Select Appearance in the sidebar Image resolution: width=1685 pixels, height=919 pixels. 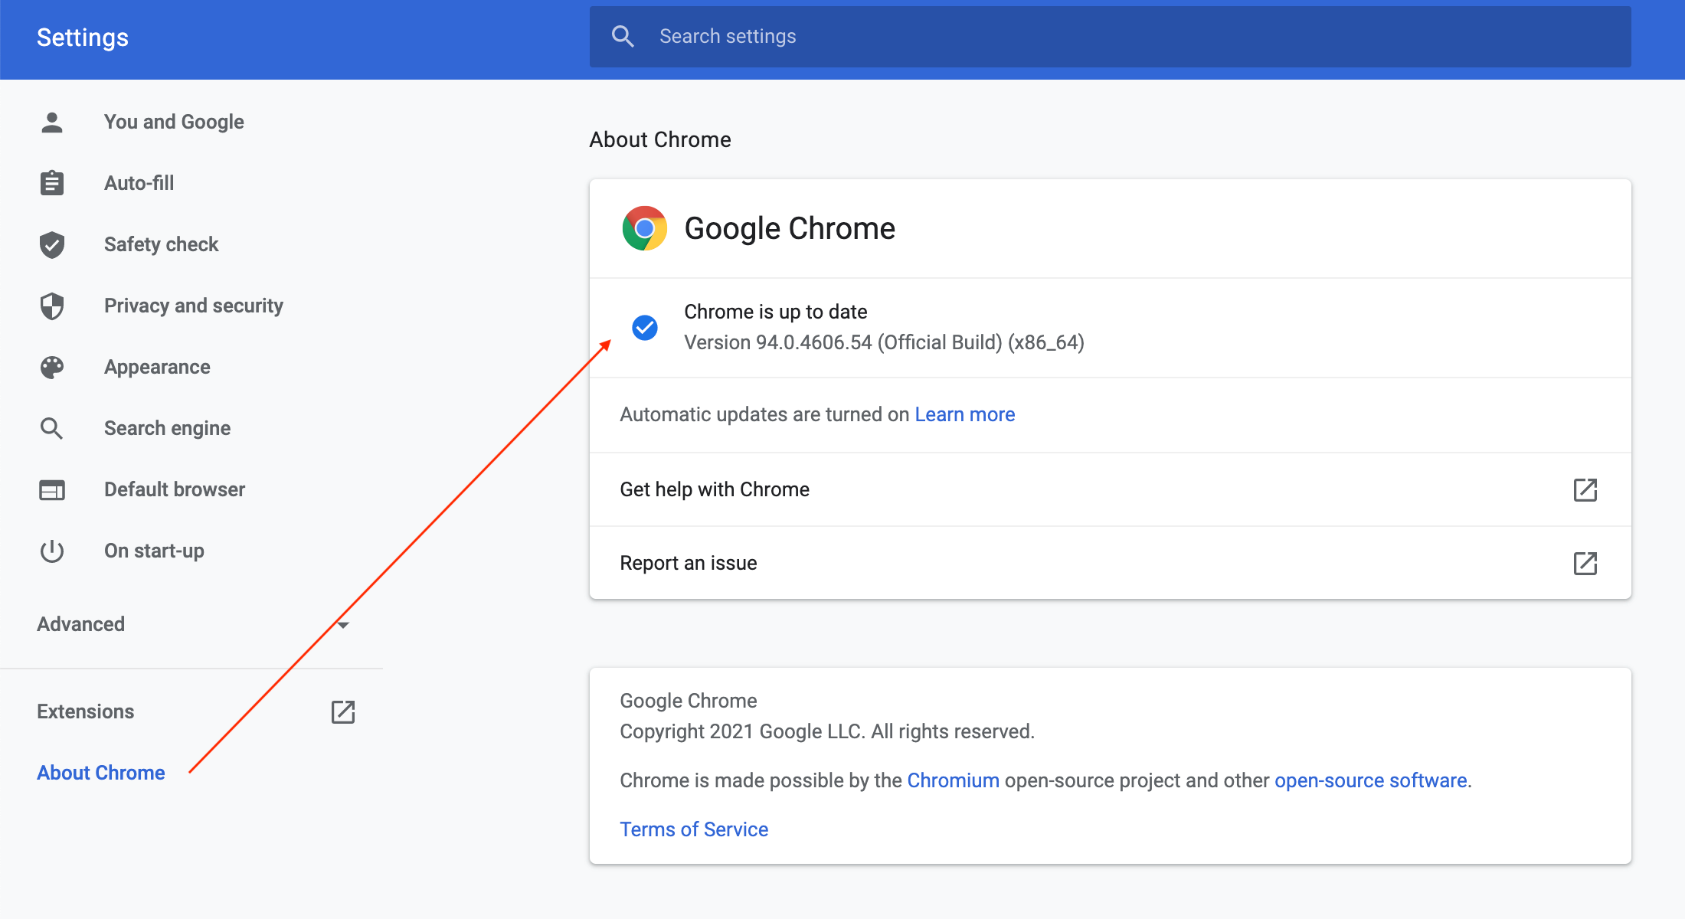[157, 367]
